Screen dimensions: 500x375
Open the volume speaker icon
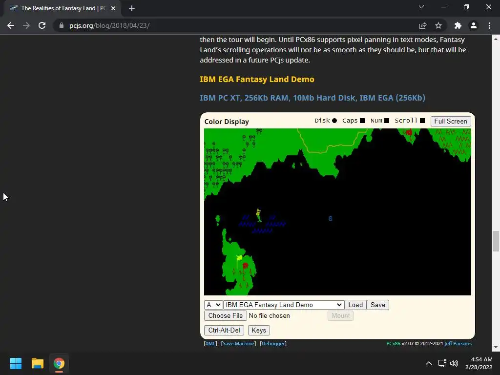pyautogui.click(x=454, y=363)
